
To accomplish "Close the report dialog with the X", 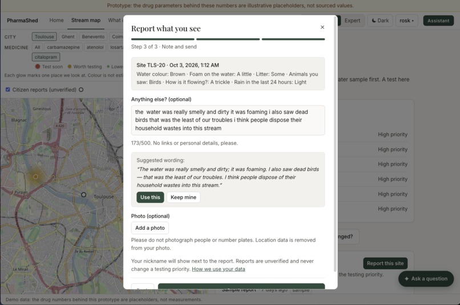I will (322, 27).
